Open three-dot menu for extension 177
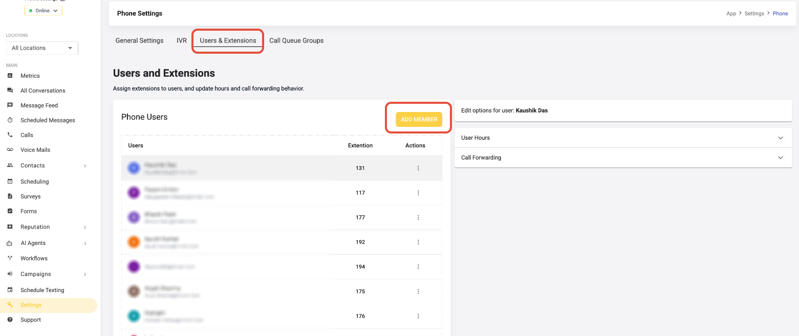Image resolution: width=799 pixels, height=336 pixels. point(418,217)
